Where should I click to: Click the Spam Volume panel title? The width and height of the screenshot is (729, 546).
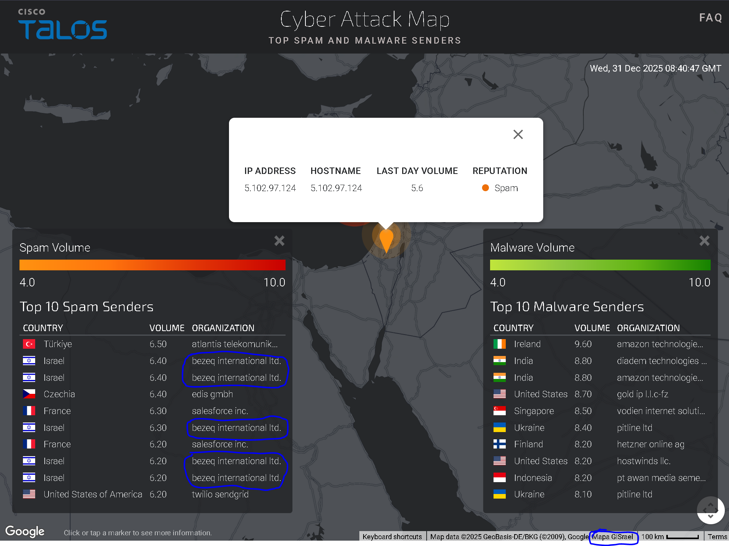tap(55, 248)
